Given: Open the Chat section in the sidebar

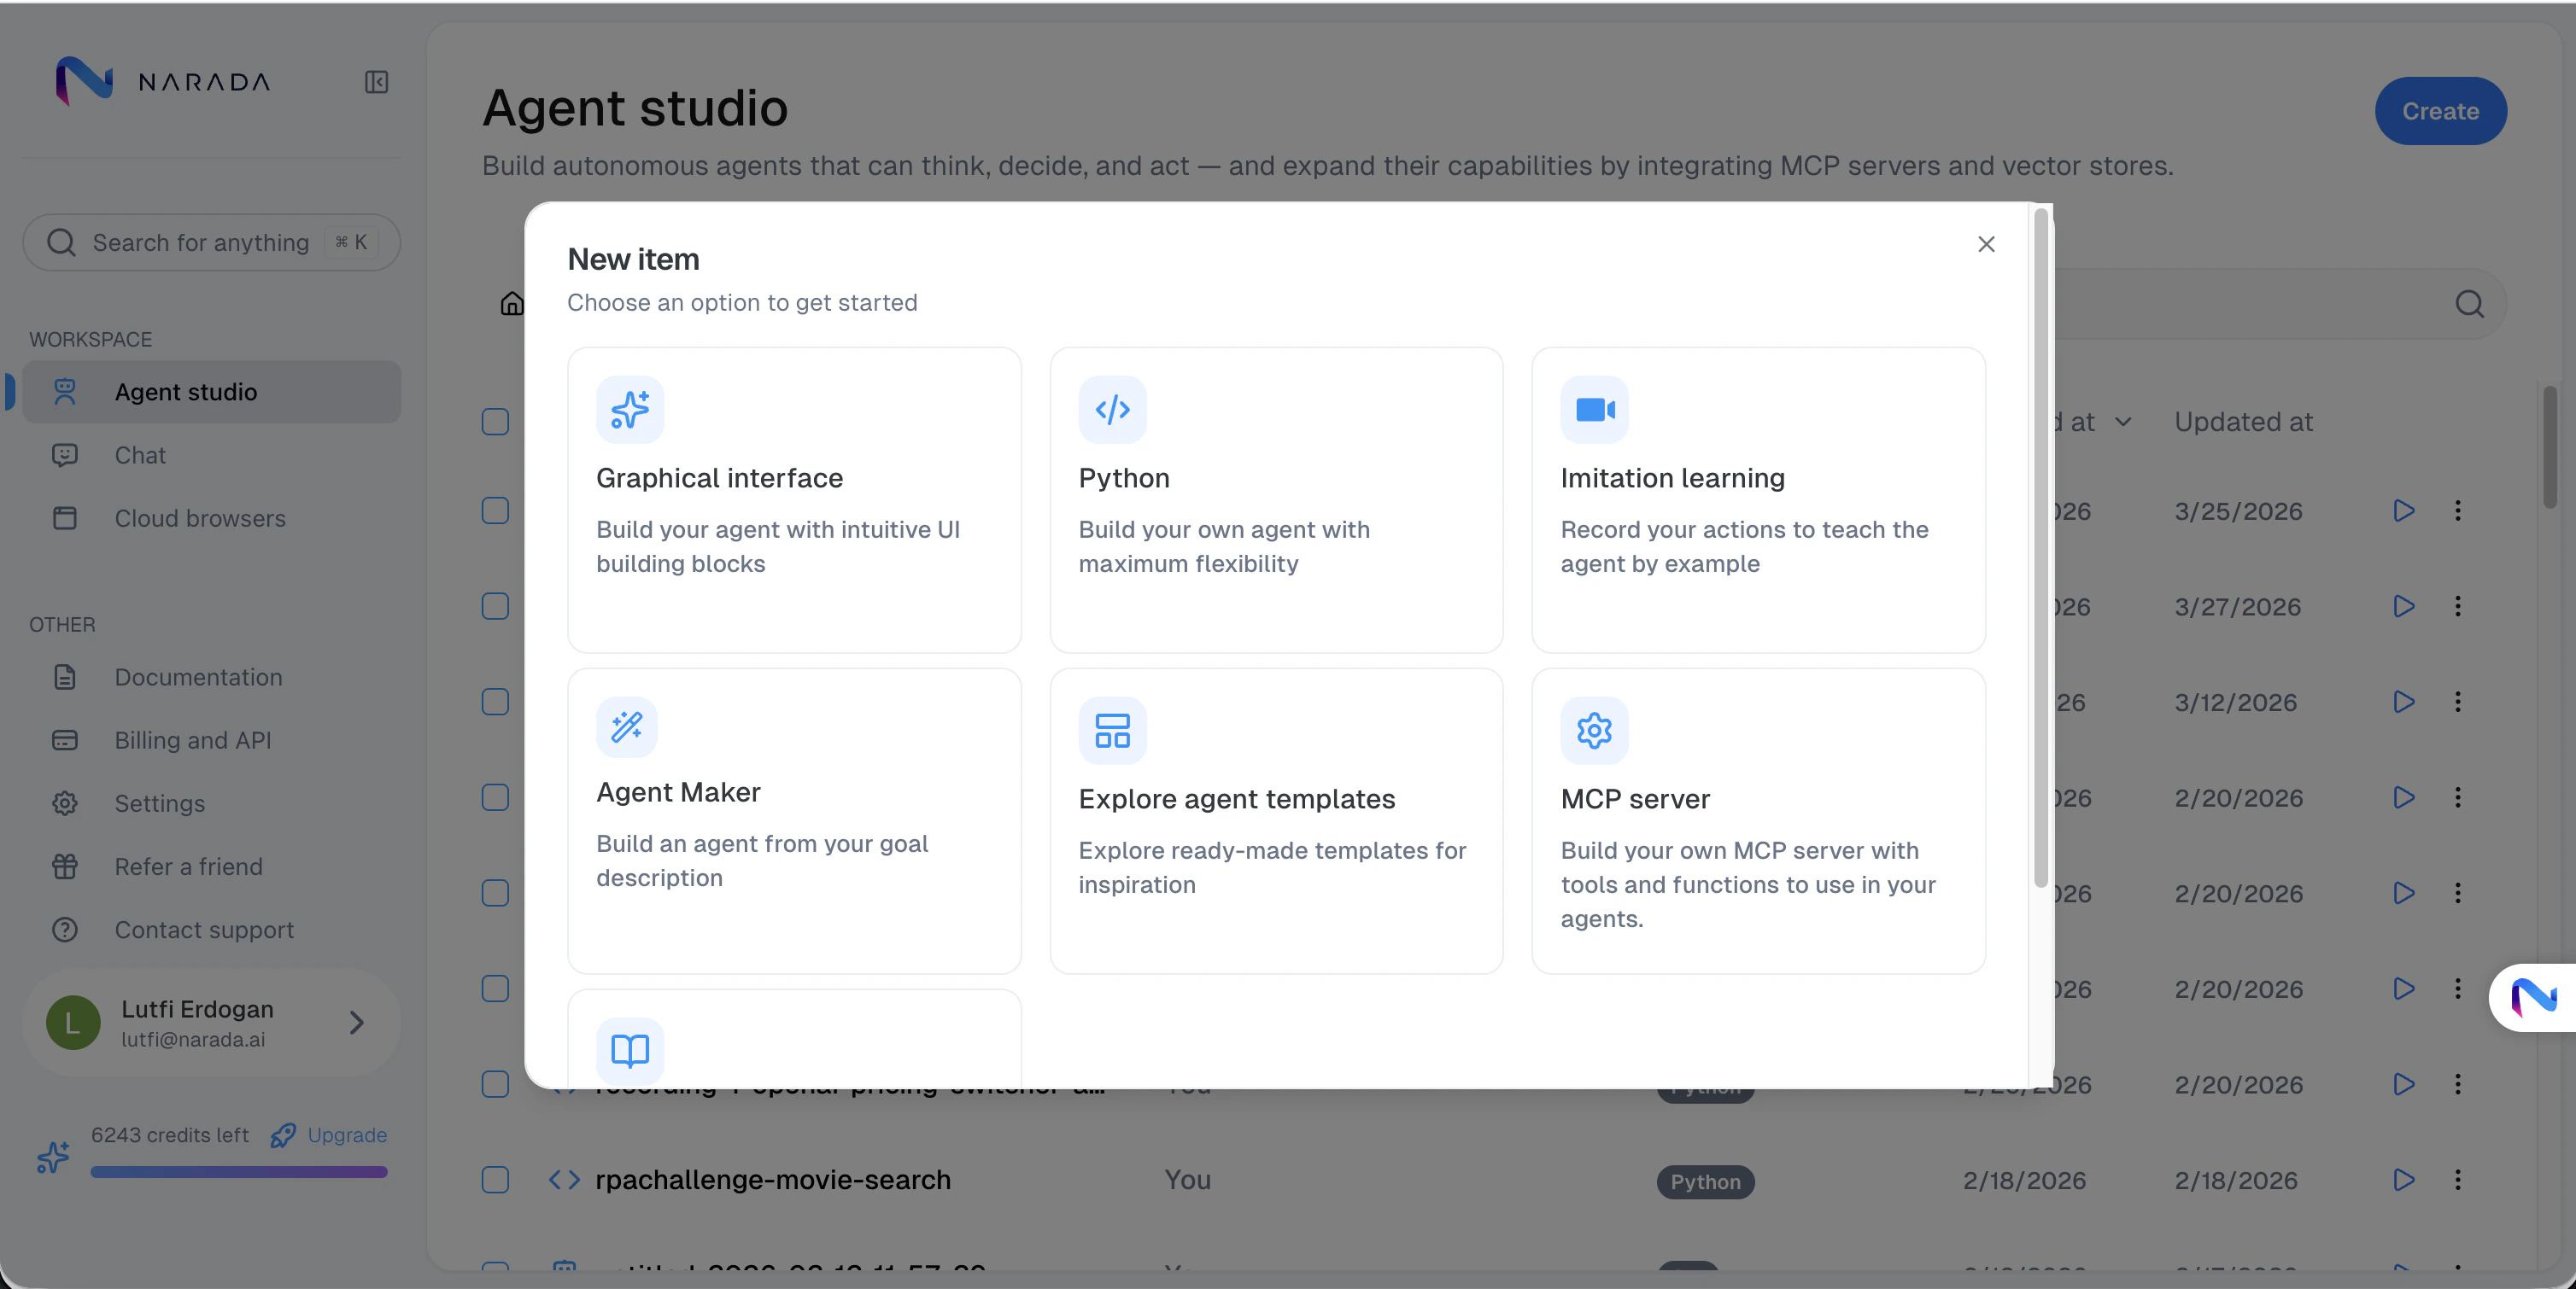Looking at the screenshot, I should click(x=140, y=455).
